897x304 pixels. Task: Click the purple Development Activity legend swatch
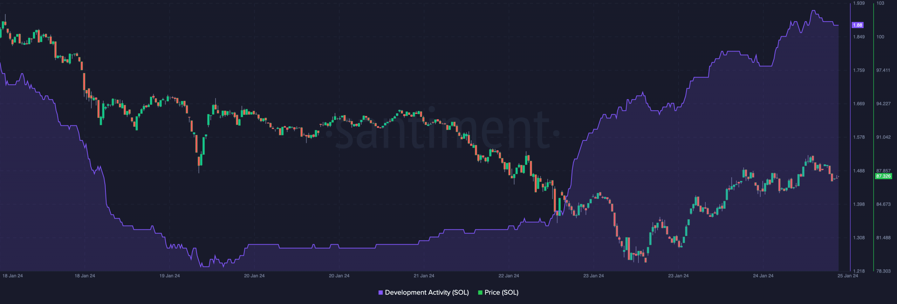tap(381, 292)
